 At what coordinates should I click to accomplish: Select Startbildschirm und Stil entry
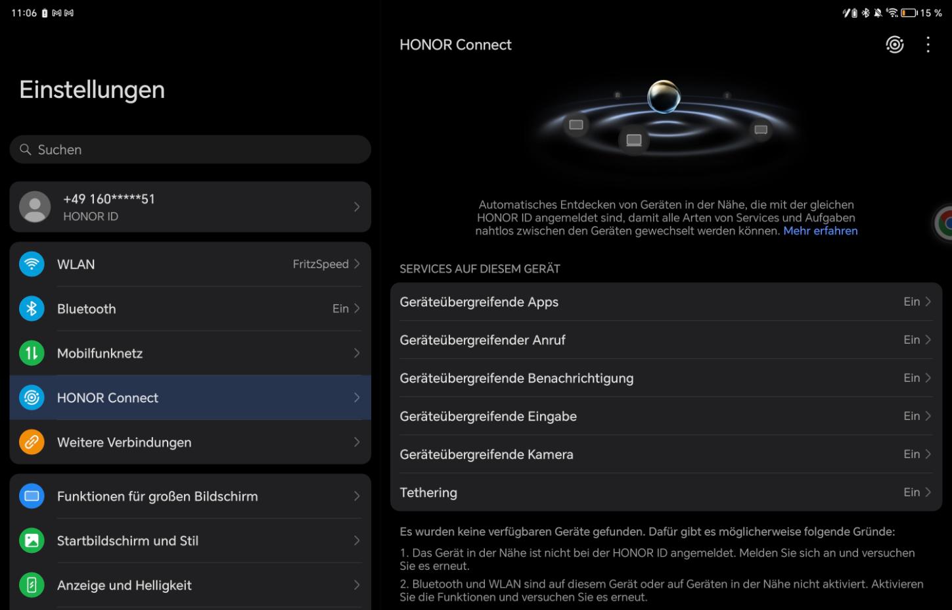191,541
